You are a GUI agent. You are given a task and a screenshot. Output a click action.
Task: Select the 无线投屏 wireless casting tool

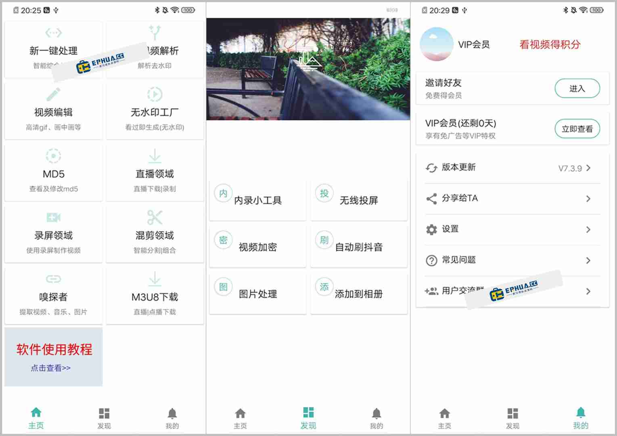click(x=358, y=199)
